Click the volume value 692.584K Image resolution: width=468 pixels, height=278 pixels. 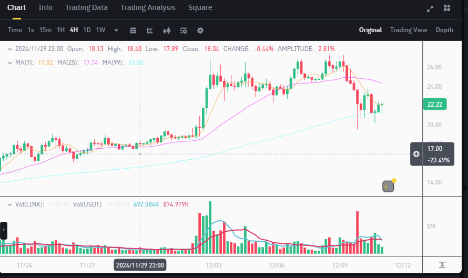[146, 204]
